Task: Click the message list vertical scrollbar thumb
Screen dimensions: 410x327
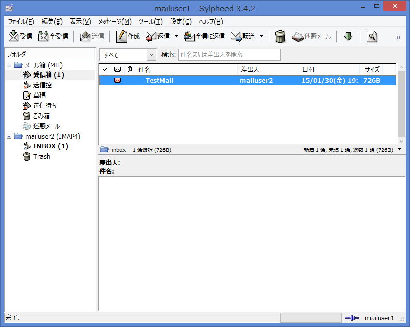Action: 401,104
